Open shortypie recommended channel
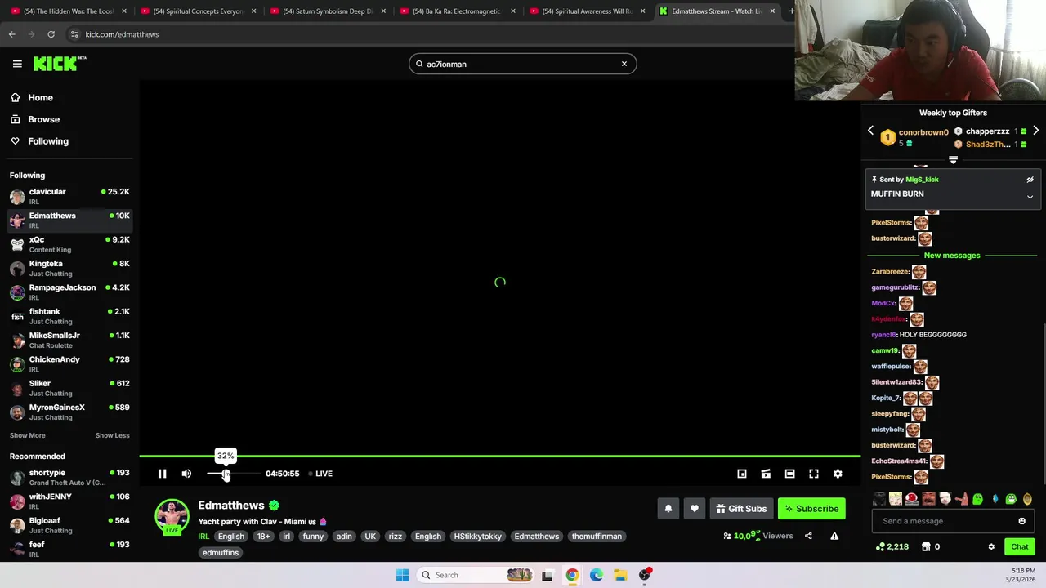Screen dimensions: 1046x588 (69, 477)
